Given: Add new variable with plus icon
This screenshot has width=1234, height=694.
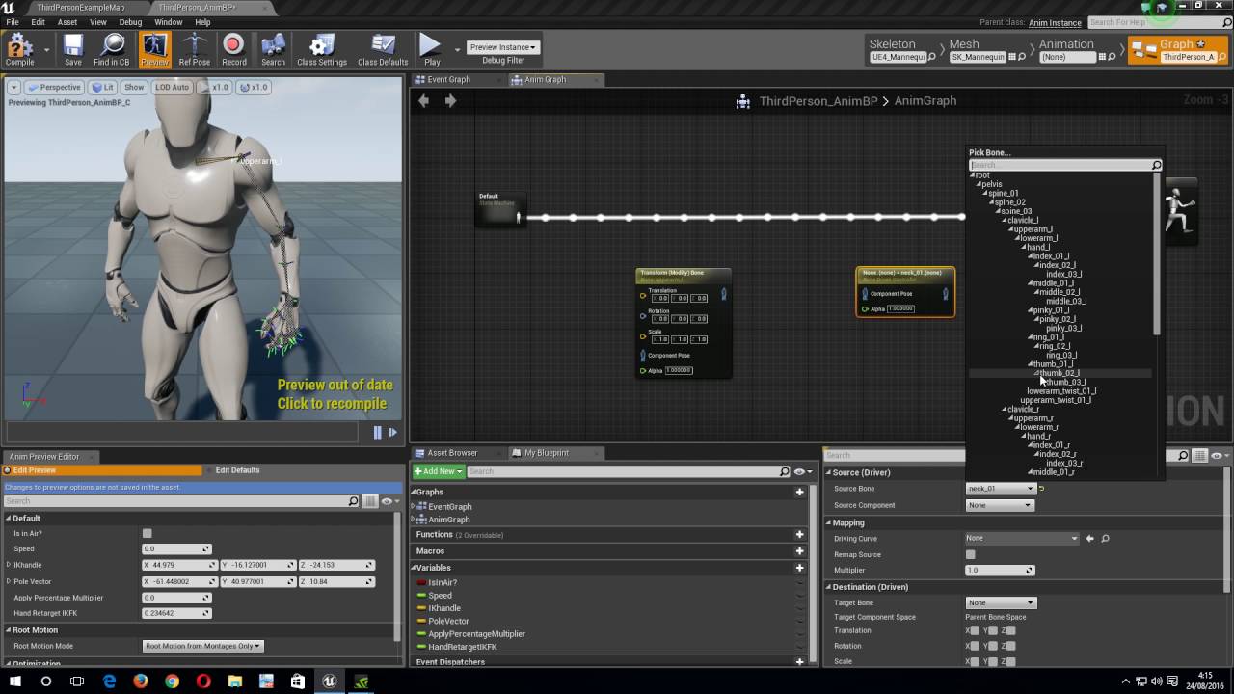Looking at the screenshot, I should point(799,568).
